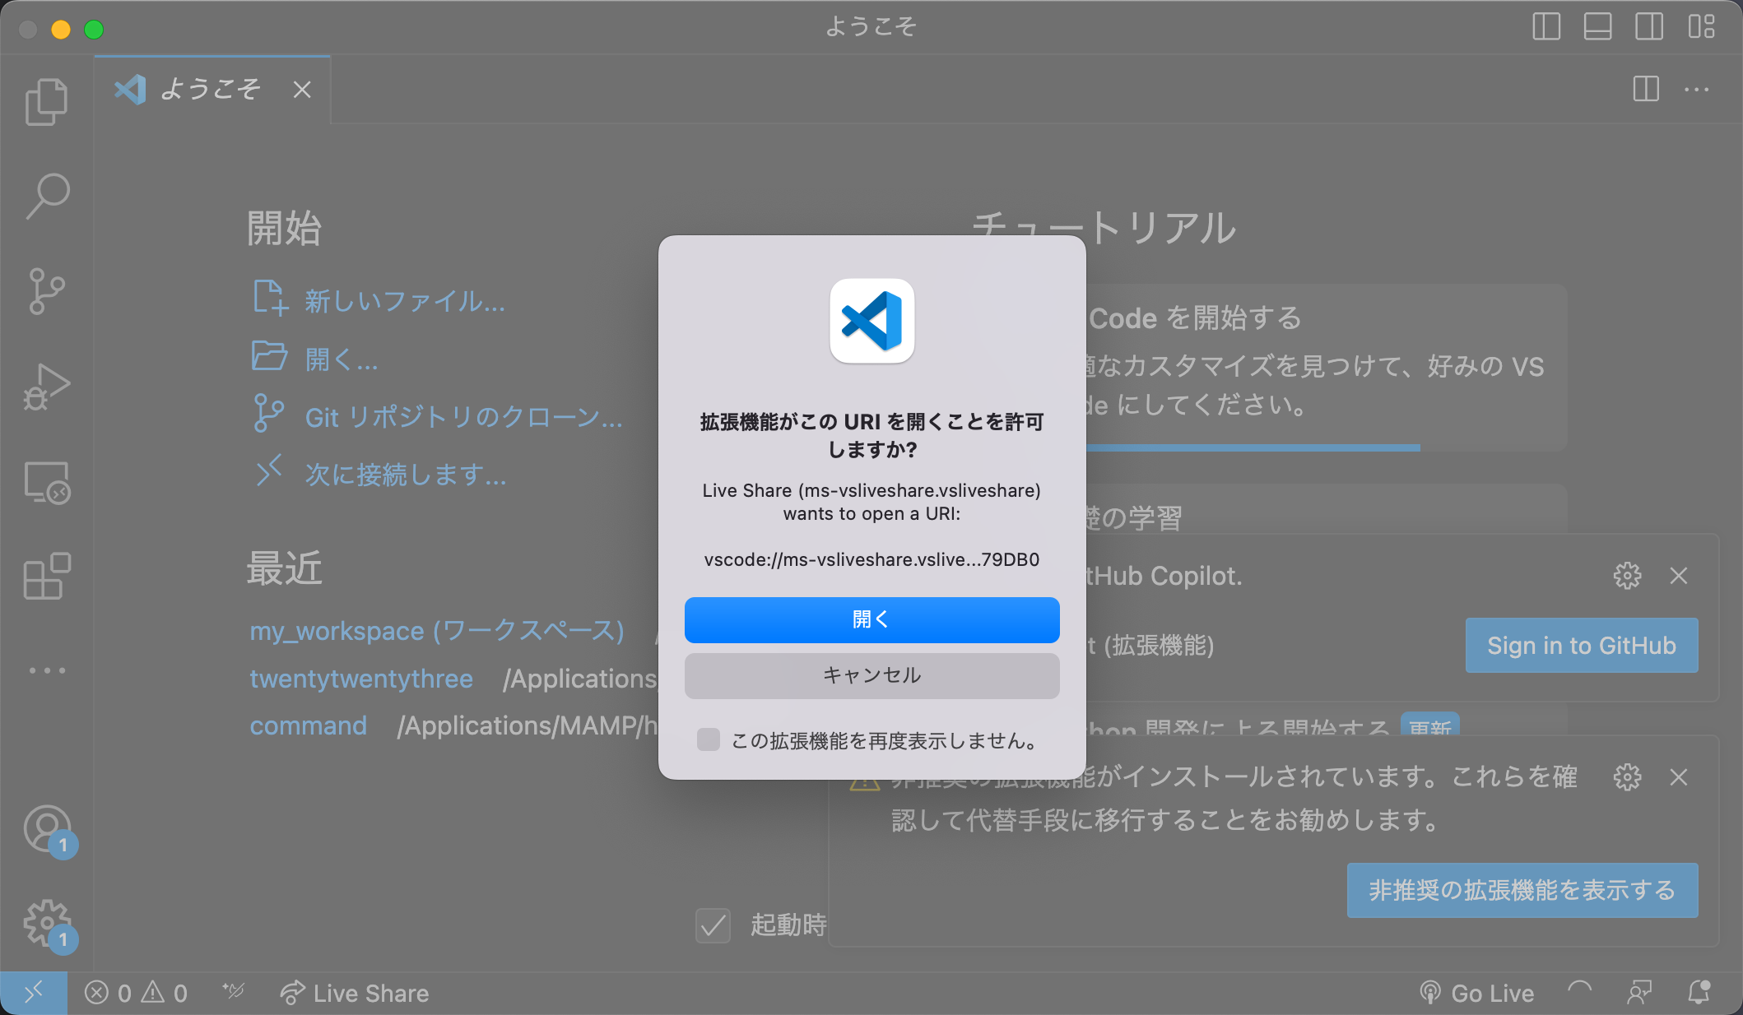This screenshot has width=1743, height=1015.
Task: Click 非推奨の拡張機能を表示する button
Action: click(x=1522, y=890)
